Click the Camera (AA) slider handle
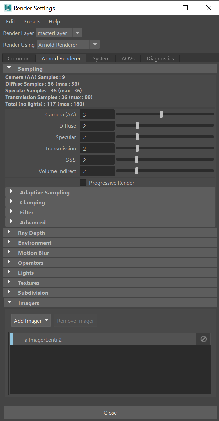The height and width of the screenshot is (421, 219). [x=161, y=114]
